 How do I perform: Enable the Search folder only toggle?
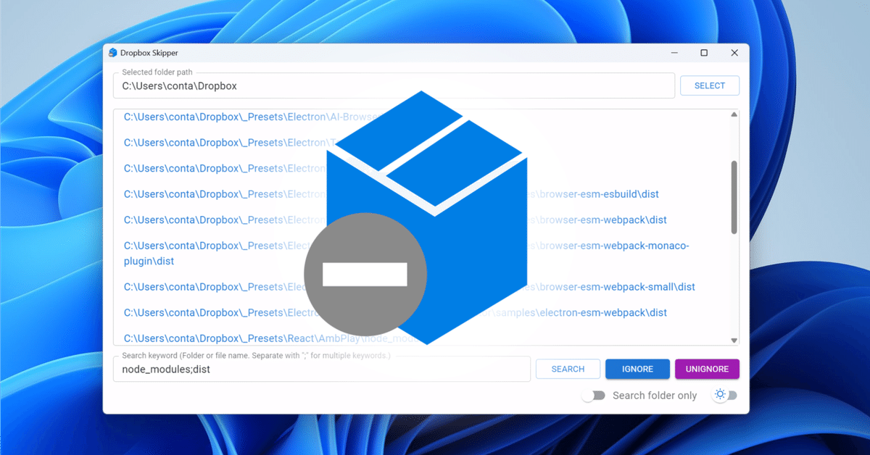pyautogui.click(x=594, y=395)
